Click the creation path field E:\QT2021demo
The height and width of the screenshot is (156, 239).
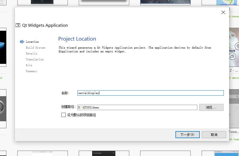click(137, 107)
